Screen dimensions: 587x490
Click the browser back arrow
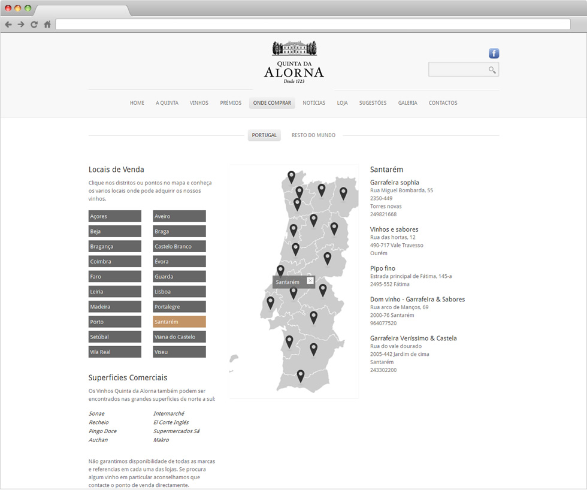pos(8,25)
